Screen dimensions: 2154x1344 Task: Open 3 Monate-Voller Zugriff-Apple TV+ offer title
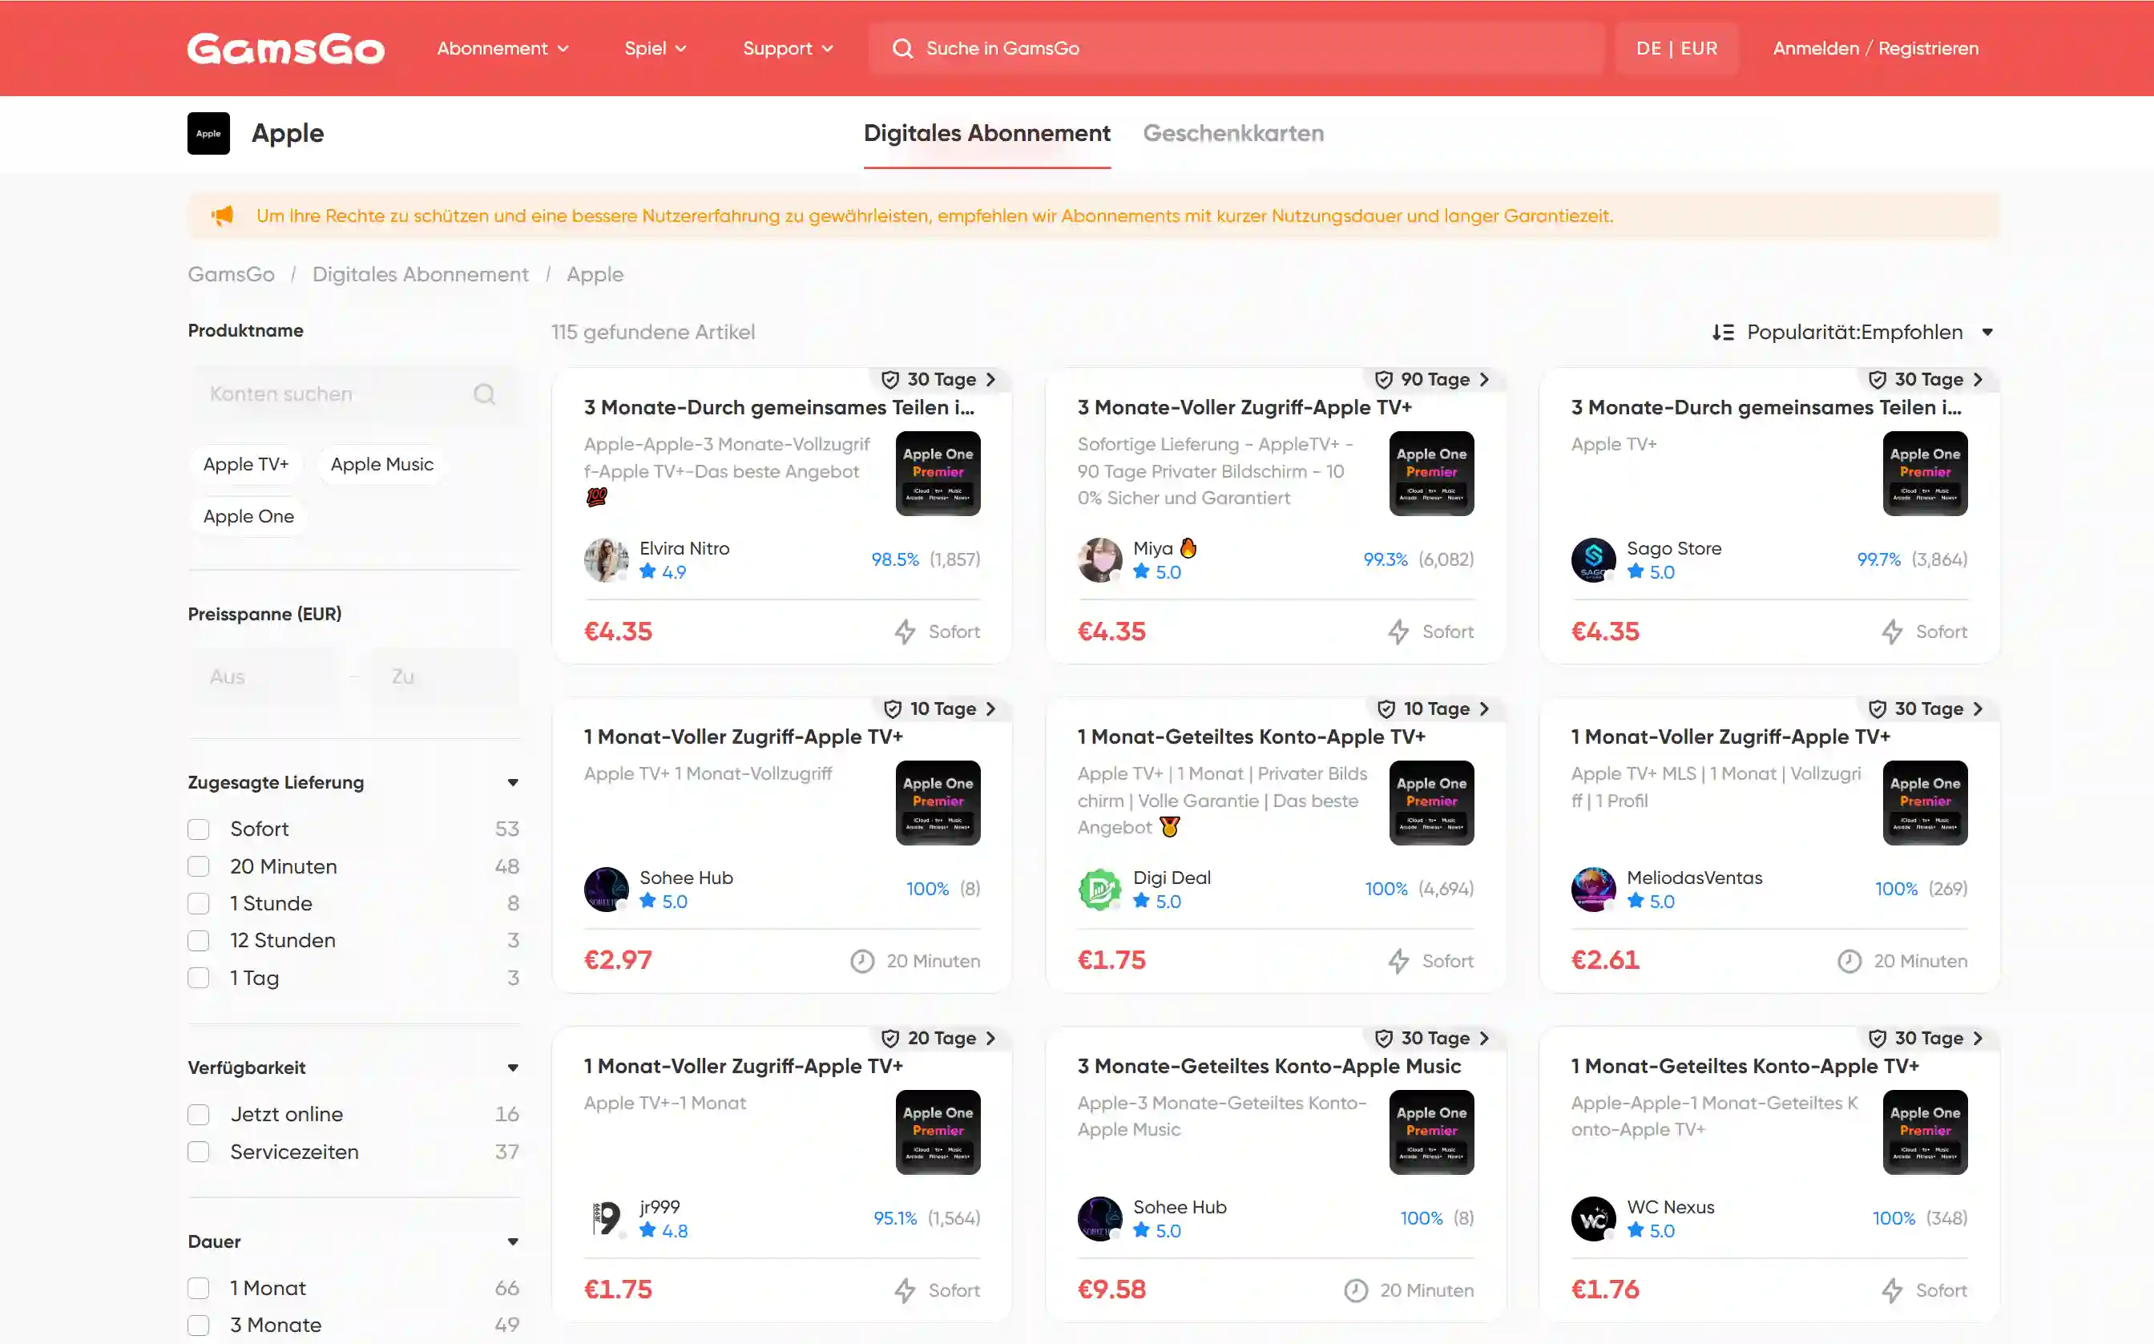[1244, 407]
